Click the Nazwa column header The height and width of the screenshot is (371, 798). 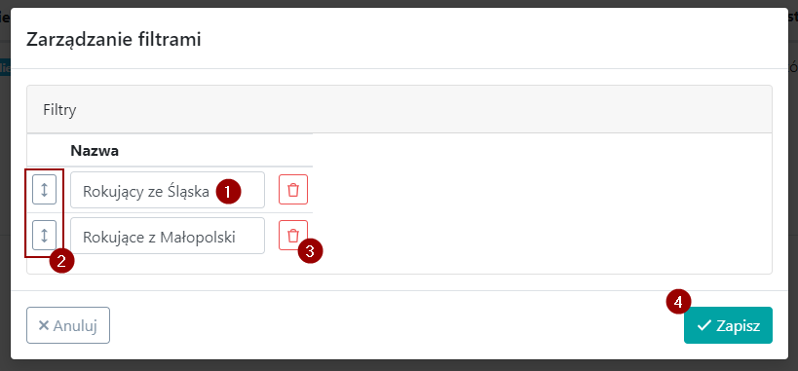[x=95, y=151]
